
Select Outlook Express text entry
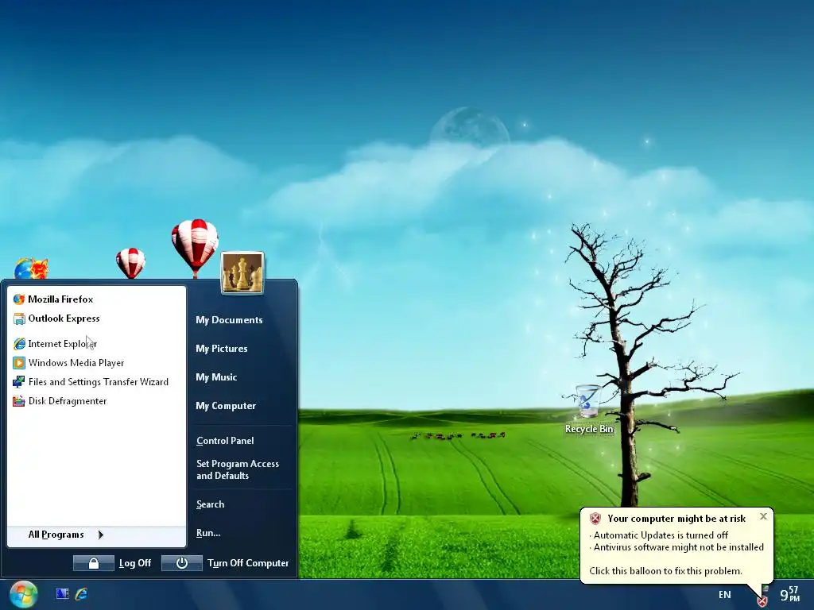[x=64, y=319]
